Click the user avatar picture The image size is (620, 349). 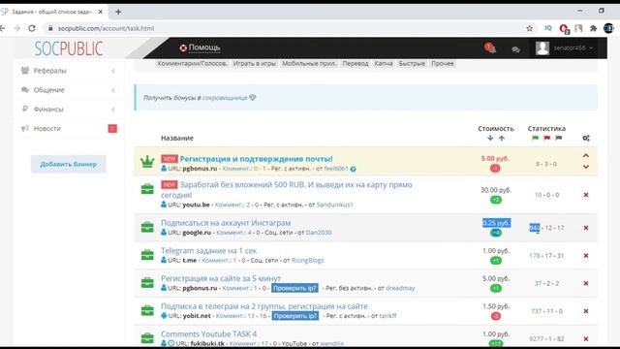[x=542, y=48]
